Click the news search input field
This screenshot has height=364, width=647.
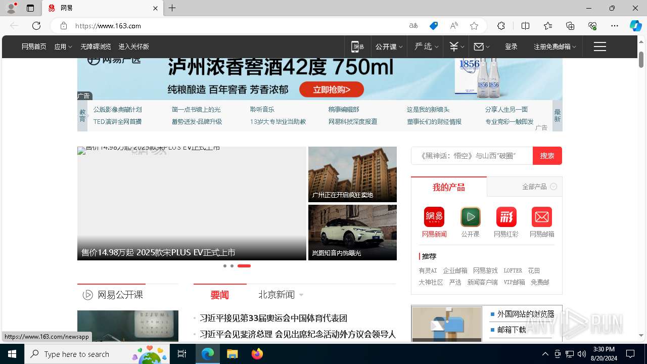tap(472, 156)
